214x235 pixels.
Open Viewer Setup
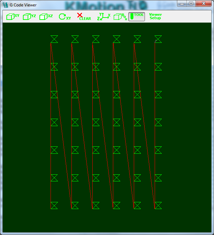point(155,16)
